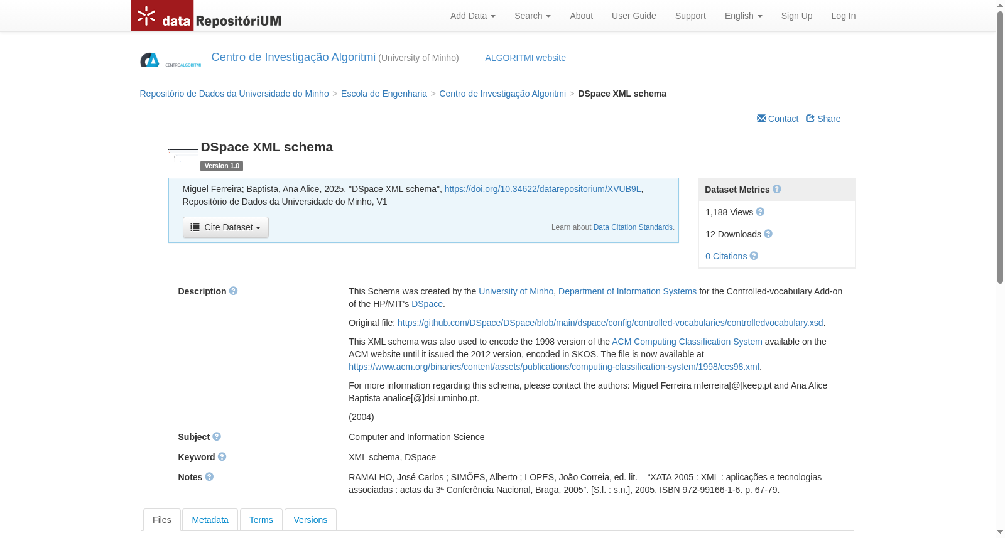Viewport: 1005px width, 538px height.
Task: Click Sign Up in navigation bar
Action: [796, 16]
